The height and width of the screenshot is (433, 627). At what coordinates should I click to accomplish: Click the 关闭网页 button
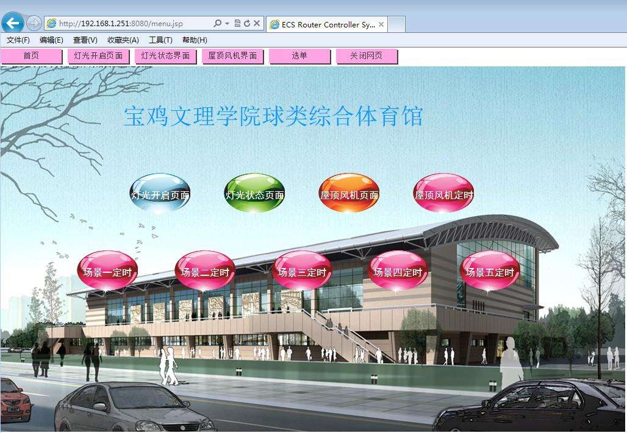(366, 56)
